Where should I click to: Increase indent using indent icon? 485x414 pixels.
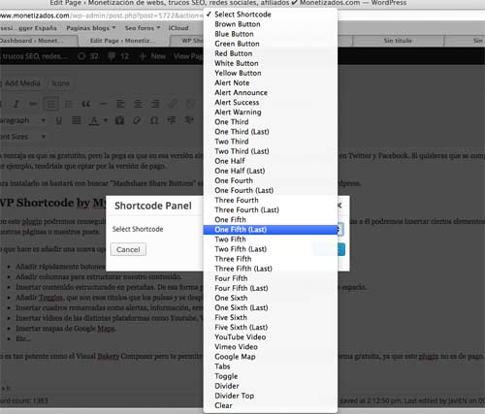pyautogui.click(x=189, y=120)
